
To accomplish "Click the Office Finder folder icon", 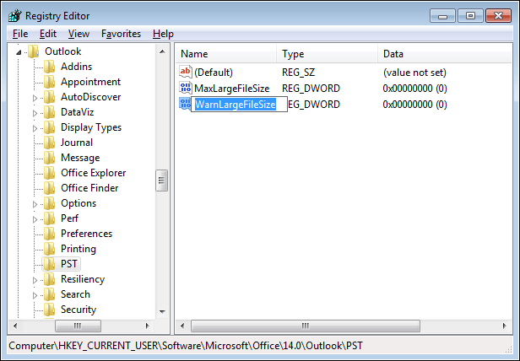I will coord(50,188).
